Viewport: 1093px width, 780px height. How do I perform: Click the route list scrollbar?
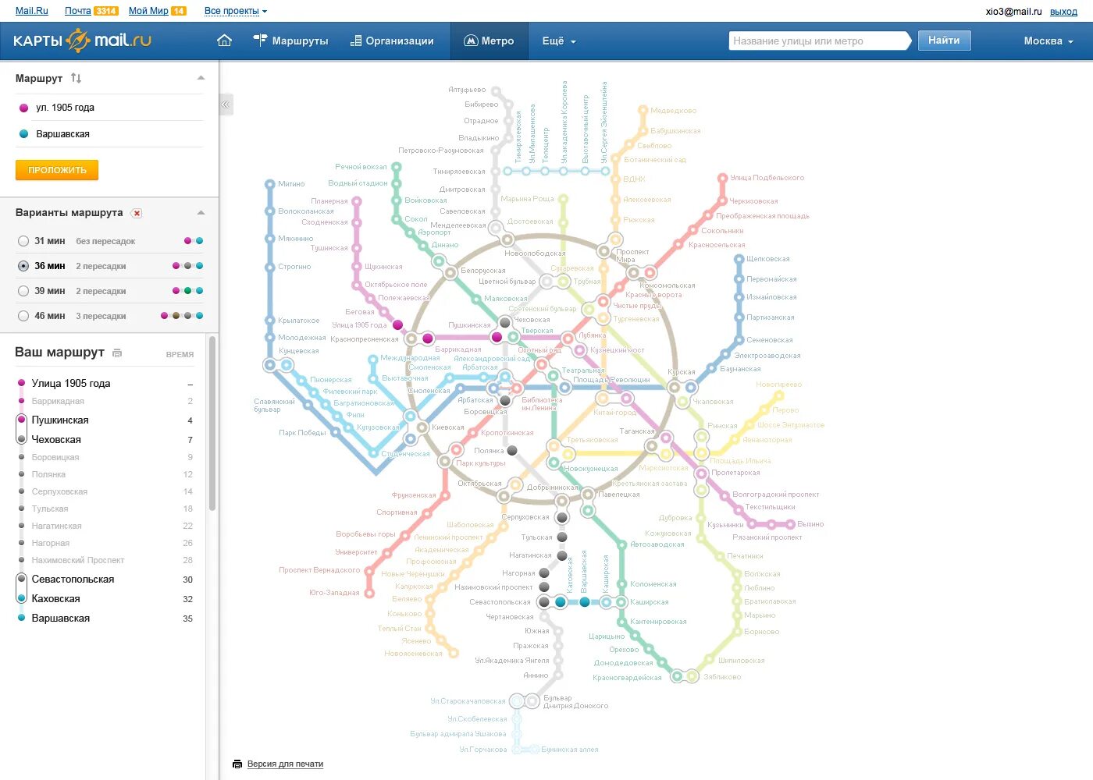click(x=212, y=423)
